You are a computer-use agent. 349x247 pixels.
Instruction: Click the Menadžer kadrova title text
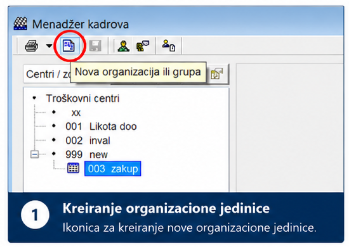(81, 24)
